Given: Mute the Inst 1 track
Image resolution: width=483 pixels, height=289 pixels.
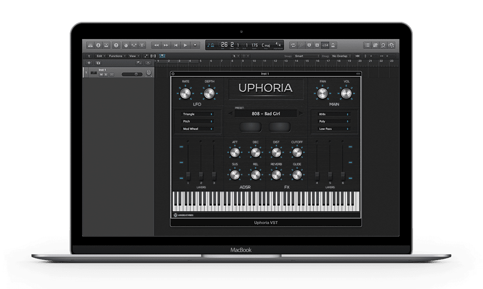Looking at the screenshot, I should [x=101, y=75].
